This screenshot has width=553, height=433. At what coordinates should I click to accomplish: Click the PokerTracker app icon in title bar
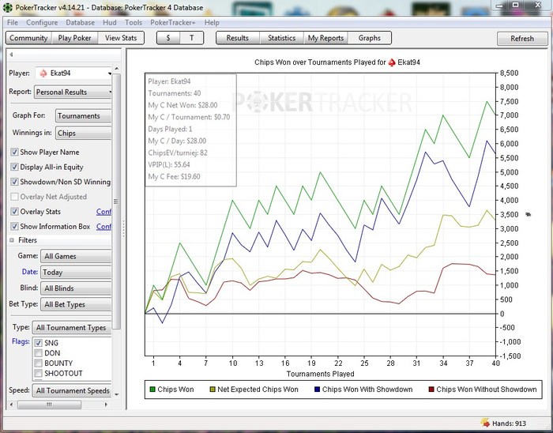[x=7, y=7]
